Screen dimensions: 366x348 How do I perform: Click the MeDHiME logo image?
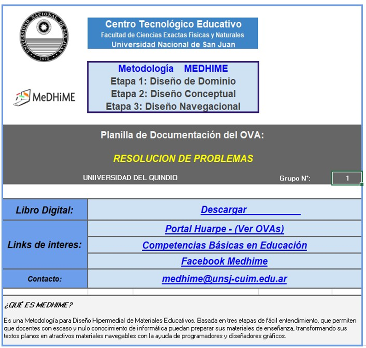pos(44,97)
